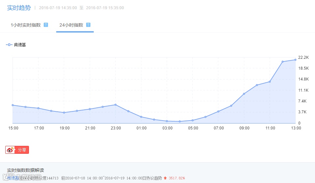This screenshot has width=315, height=183.
Task: Open the 1小时实时指数 tab
Action: (26, 25)
